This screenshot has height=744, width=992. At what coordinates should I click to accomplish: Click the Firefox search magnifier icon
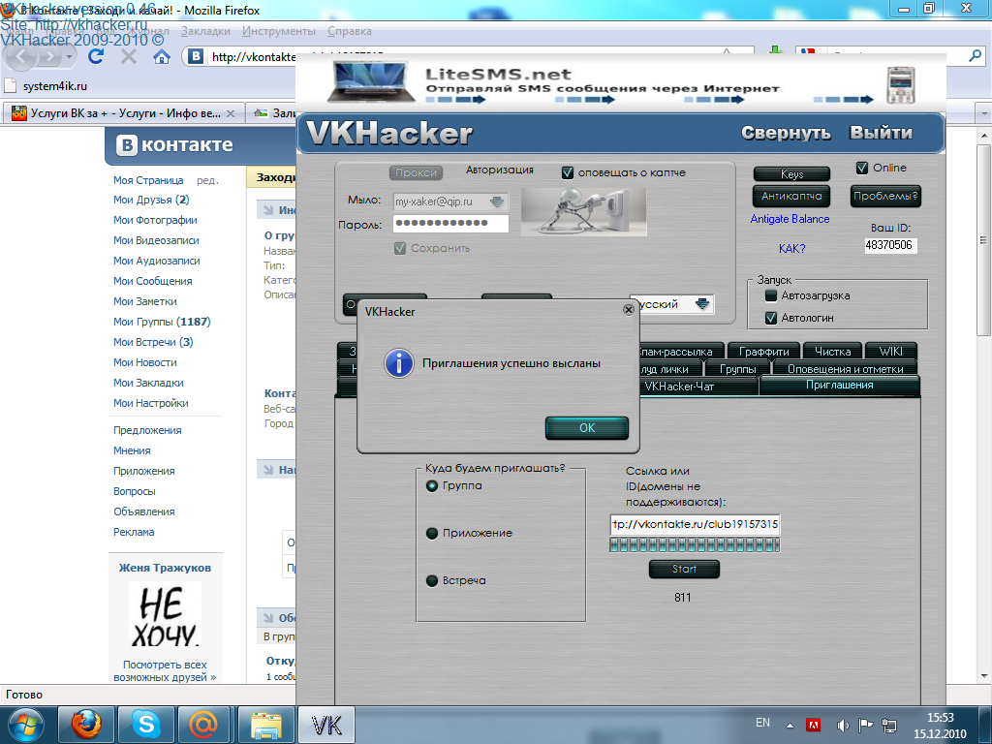pyautogui.click(x=975, y=56)
